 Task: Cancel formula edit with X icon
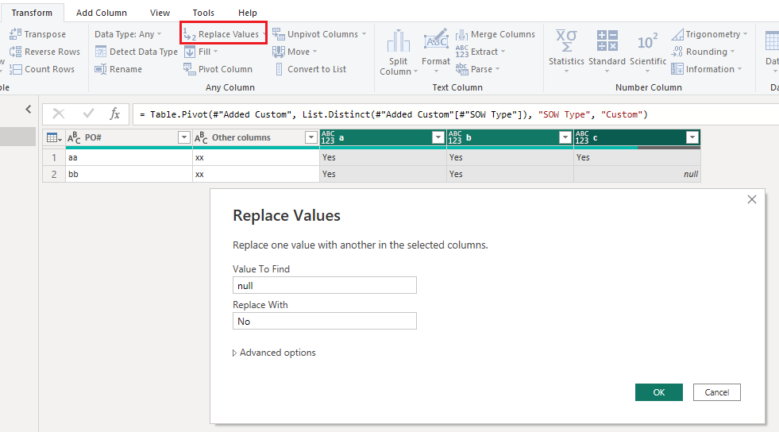(59, 114)
